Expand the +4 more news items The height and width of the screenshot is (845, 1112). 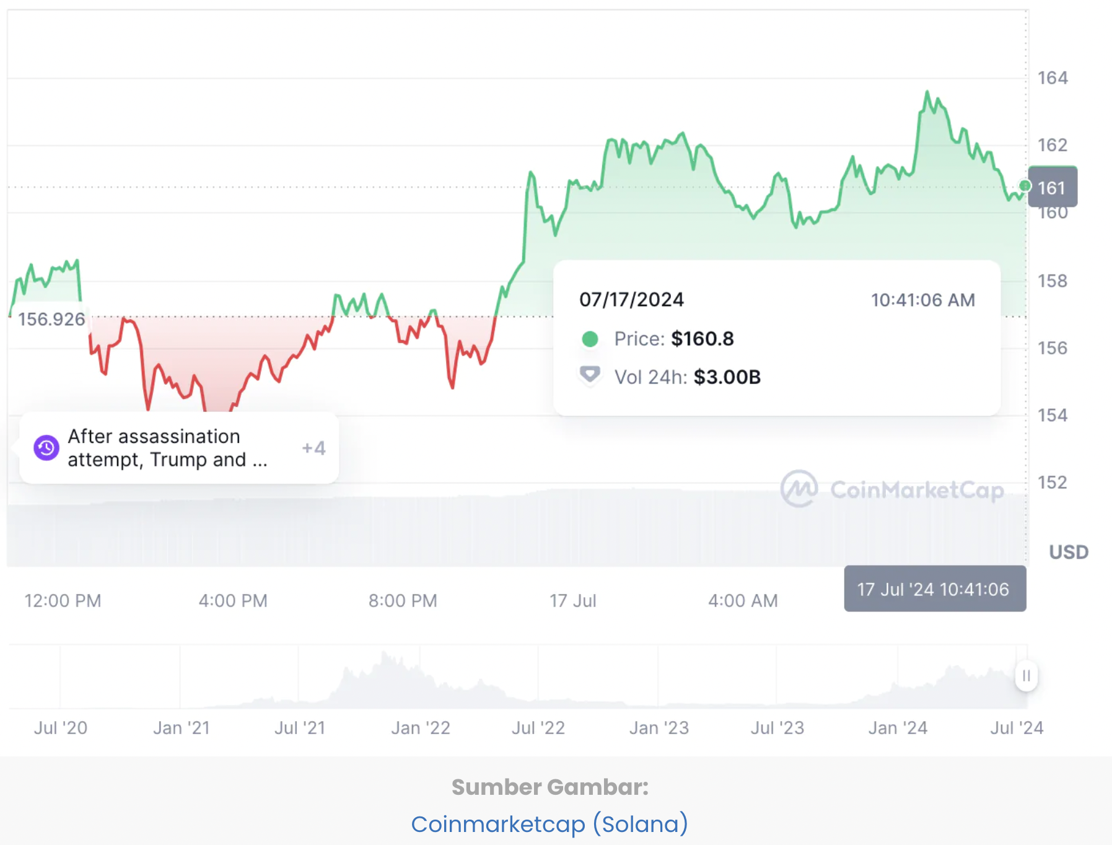[313, 448]
